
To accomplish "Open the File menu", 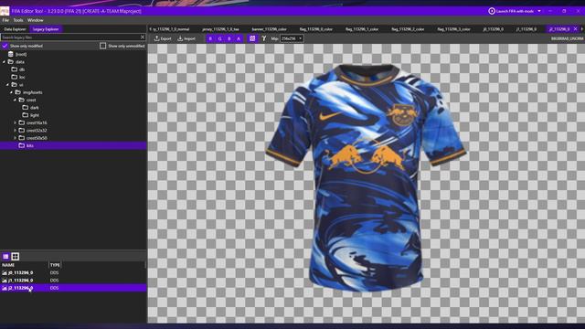I will click(5, 20).
